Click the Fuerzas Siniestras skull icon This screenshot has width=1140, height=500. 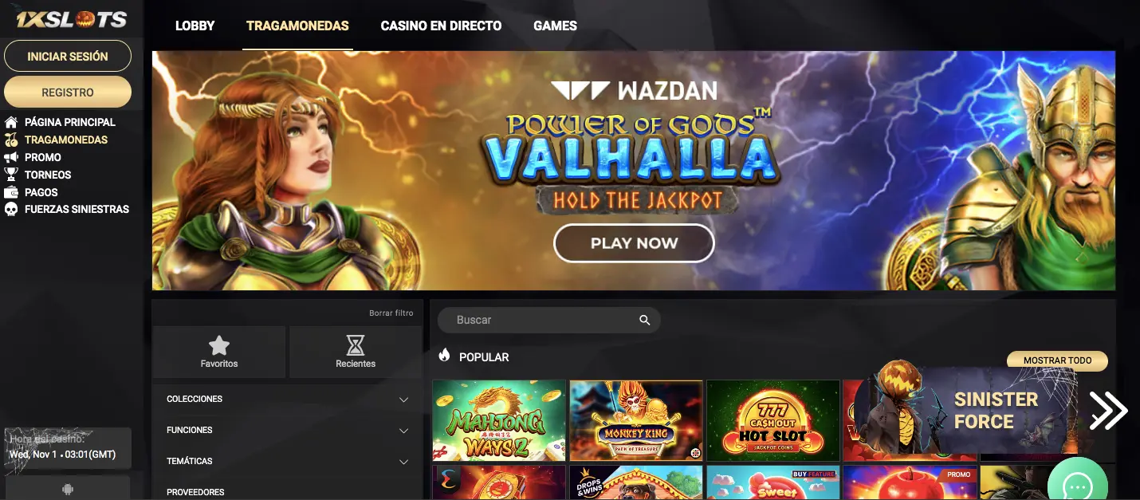coord(11,209)
